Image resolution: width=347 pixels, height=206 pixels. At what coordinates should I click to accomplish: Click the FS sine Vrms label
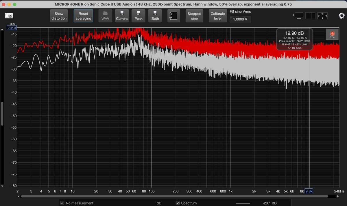(x=240, y=12)
